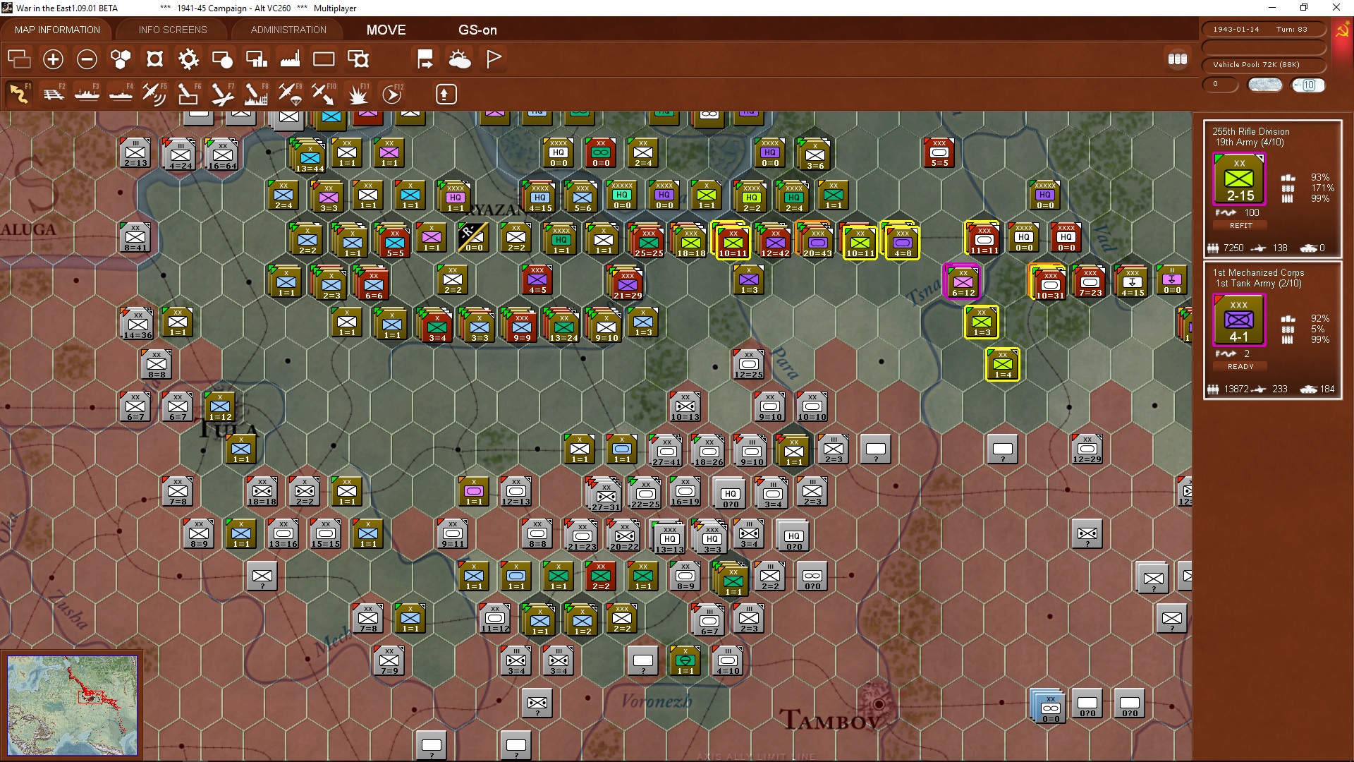
Task: Open the Map Information tab
Action: pos(57,30)
